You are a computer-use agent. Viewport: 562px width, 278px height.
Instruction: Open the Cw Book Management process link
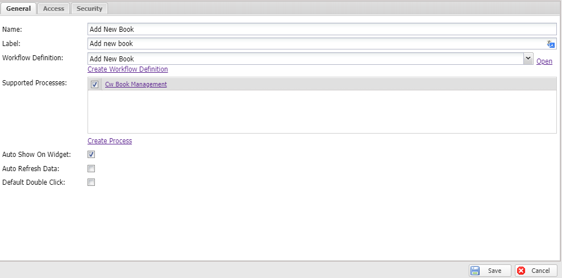click(x=136, y=84)
